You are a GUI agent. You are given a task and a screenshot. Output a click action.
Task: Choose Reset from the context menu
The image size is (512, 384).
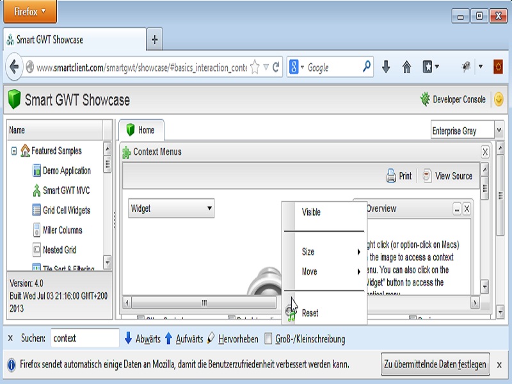pyautogui.click(x=310, y=313)
